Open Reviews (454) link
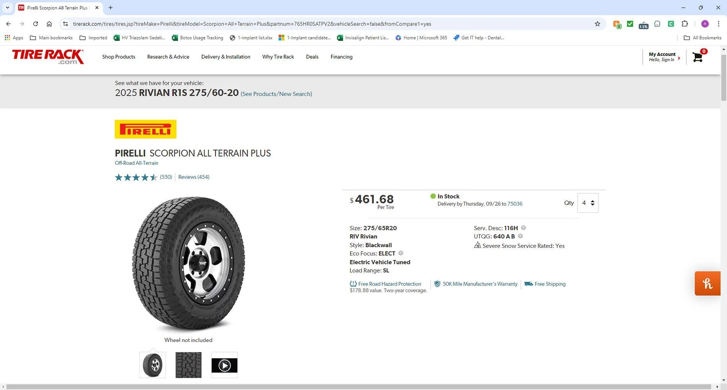Viewport: 727px width, 390px height. pos(194,177)
